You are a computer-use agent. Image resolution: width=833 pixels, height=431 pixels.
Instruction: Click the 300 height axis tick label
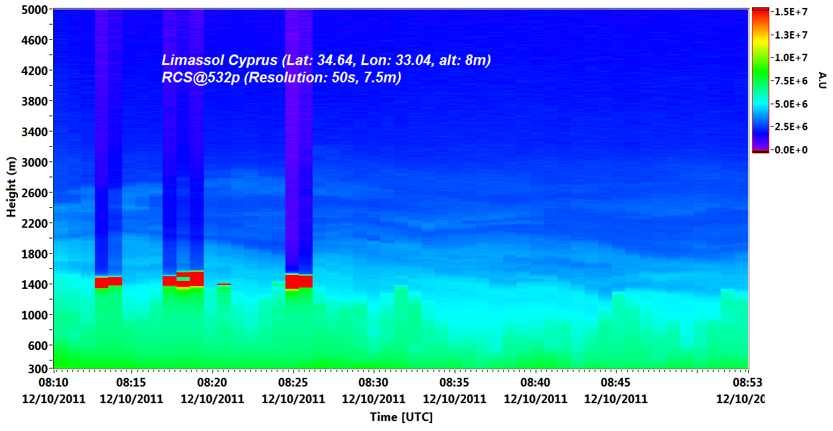pyautogui.click(x=37, y=369)
